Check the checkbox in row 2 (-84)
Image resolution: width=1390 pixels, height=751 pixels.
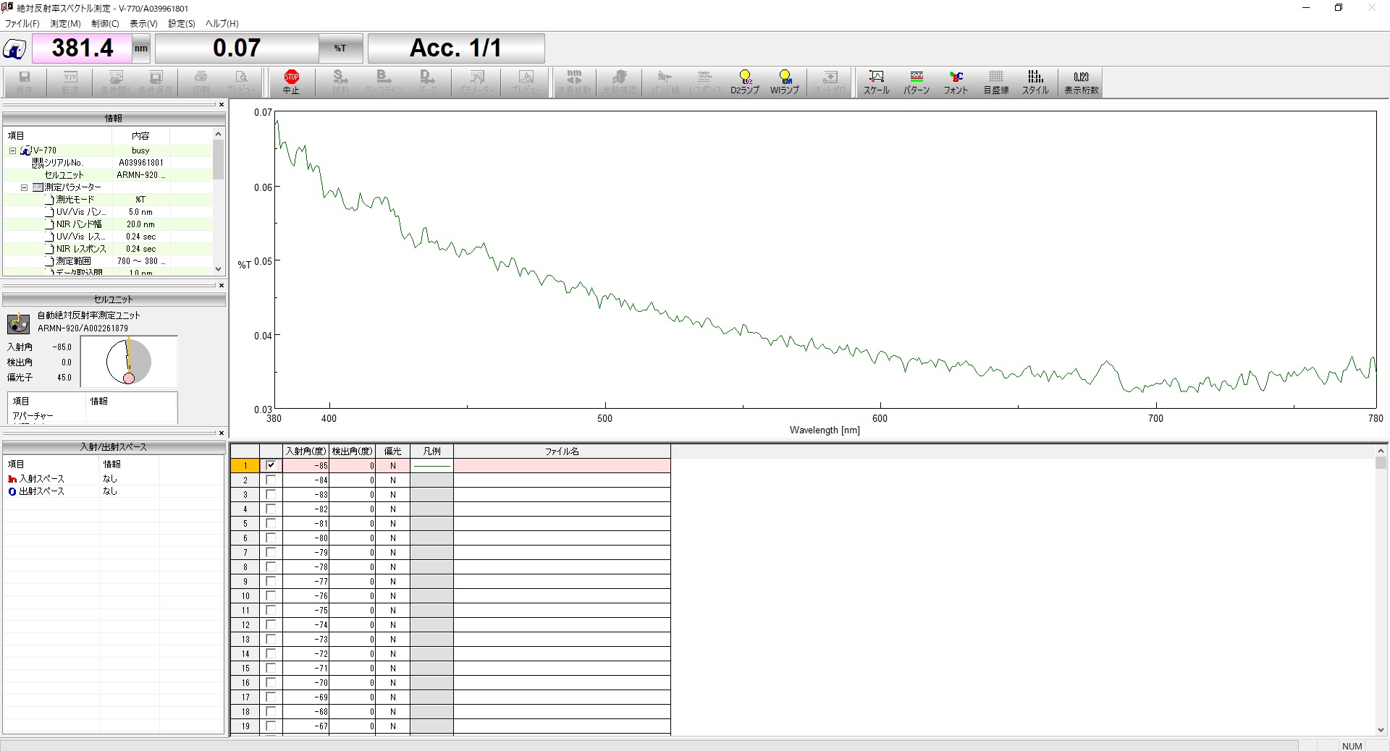[x=271, y=480]
